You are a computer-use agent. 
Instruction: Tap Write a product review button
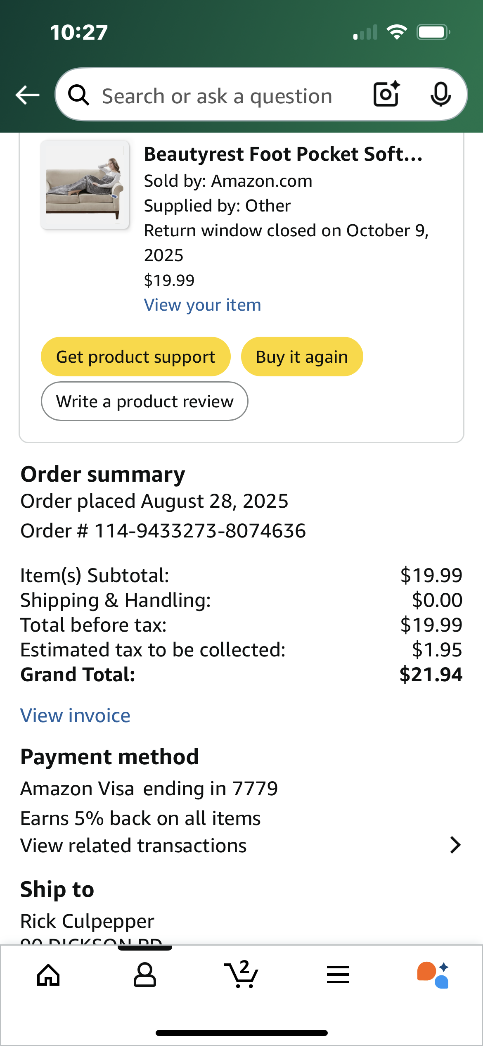coord(144,401)
